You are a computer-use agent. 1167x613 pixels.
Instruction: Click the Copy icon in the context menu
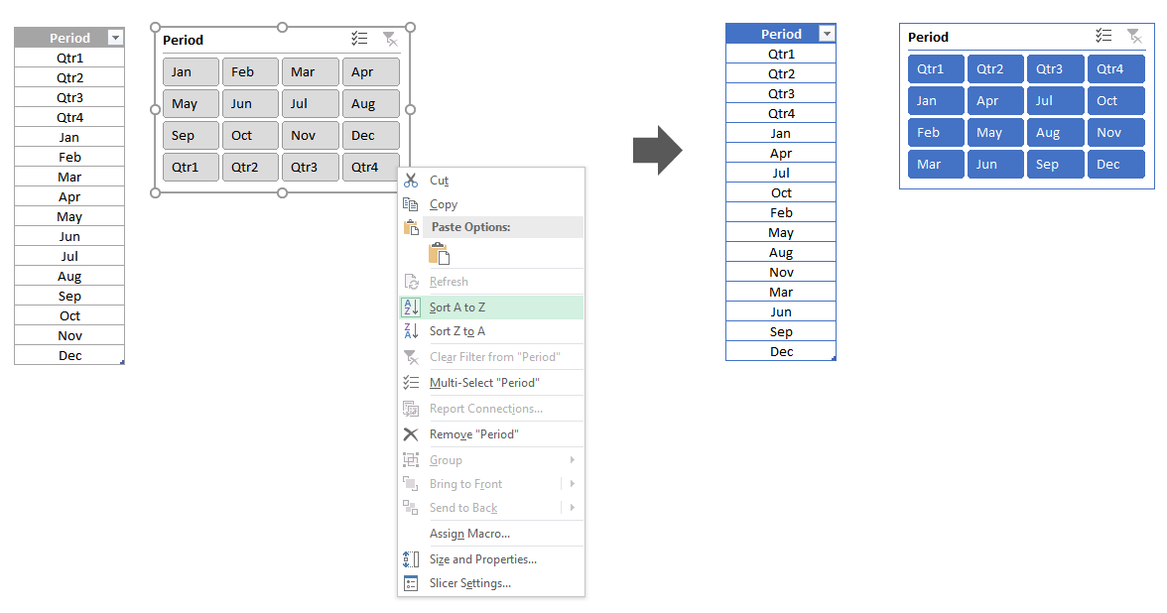pos(412,204)
